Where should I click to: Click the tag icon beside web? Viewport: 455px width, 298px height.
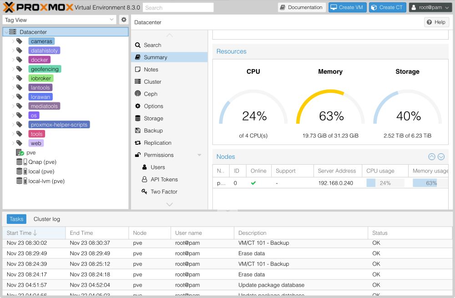(x=19, y=143)
